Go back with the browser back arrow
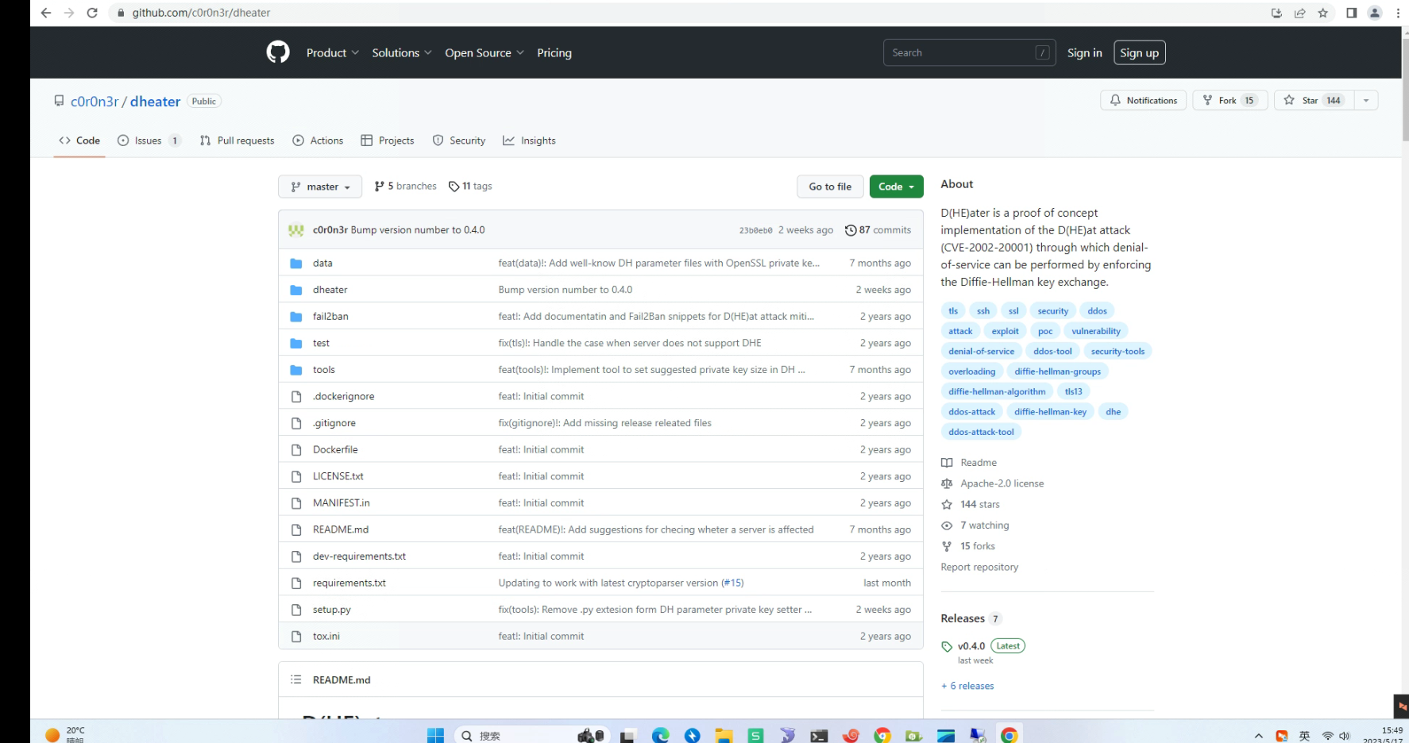The image size is (1409, 743). tap(46, 13)
